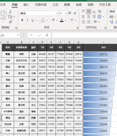Apply the fill color bucket

point(53,20)
